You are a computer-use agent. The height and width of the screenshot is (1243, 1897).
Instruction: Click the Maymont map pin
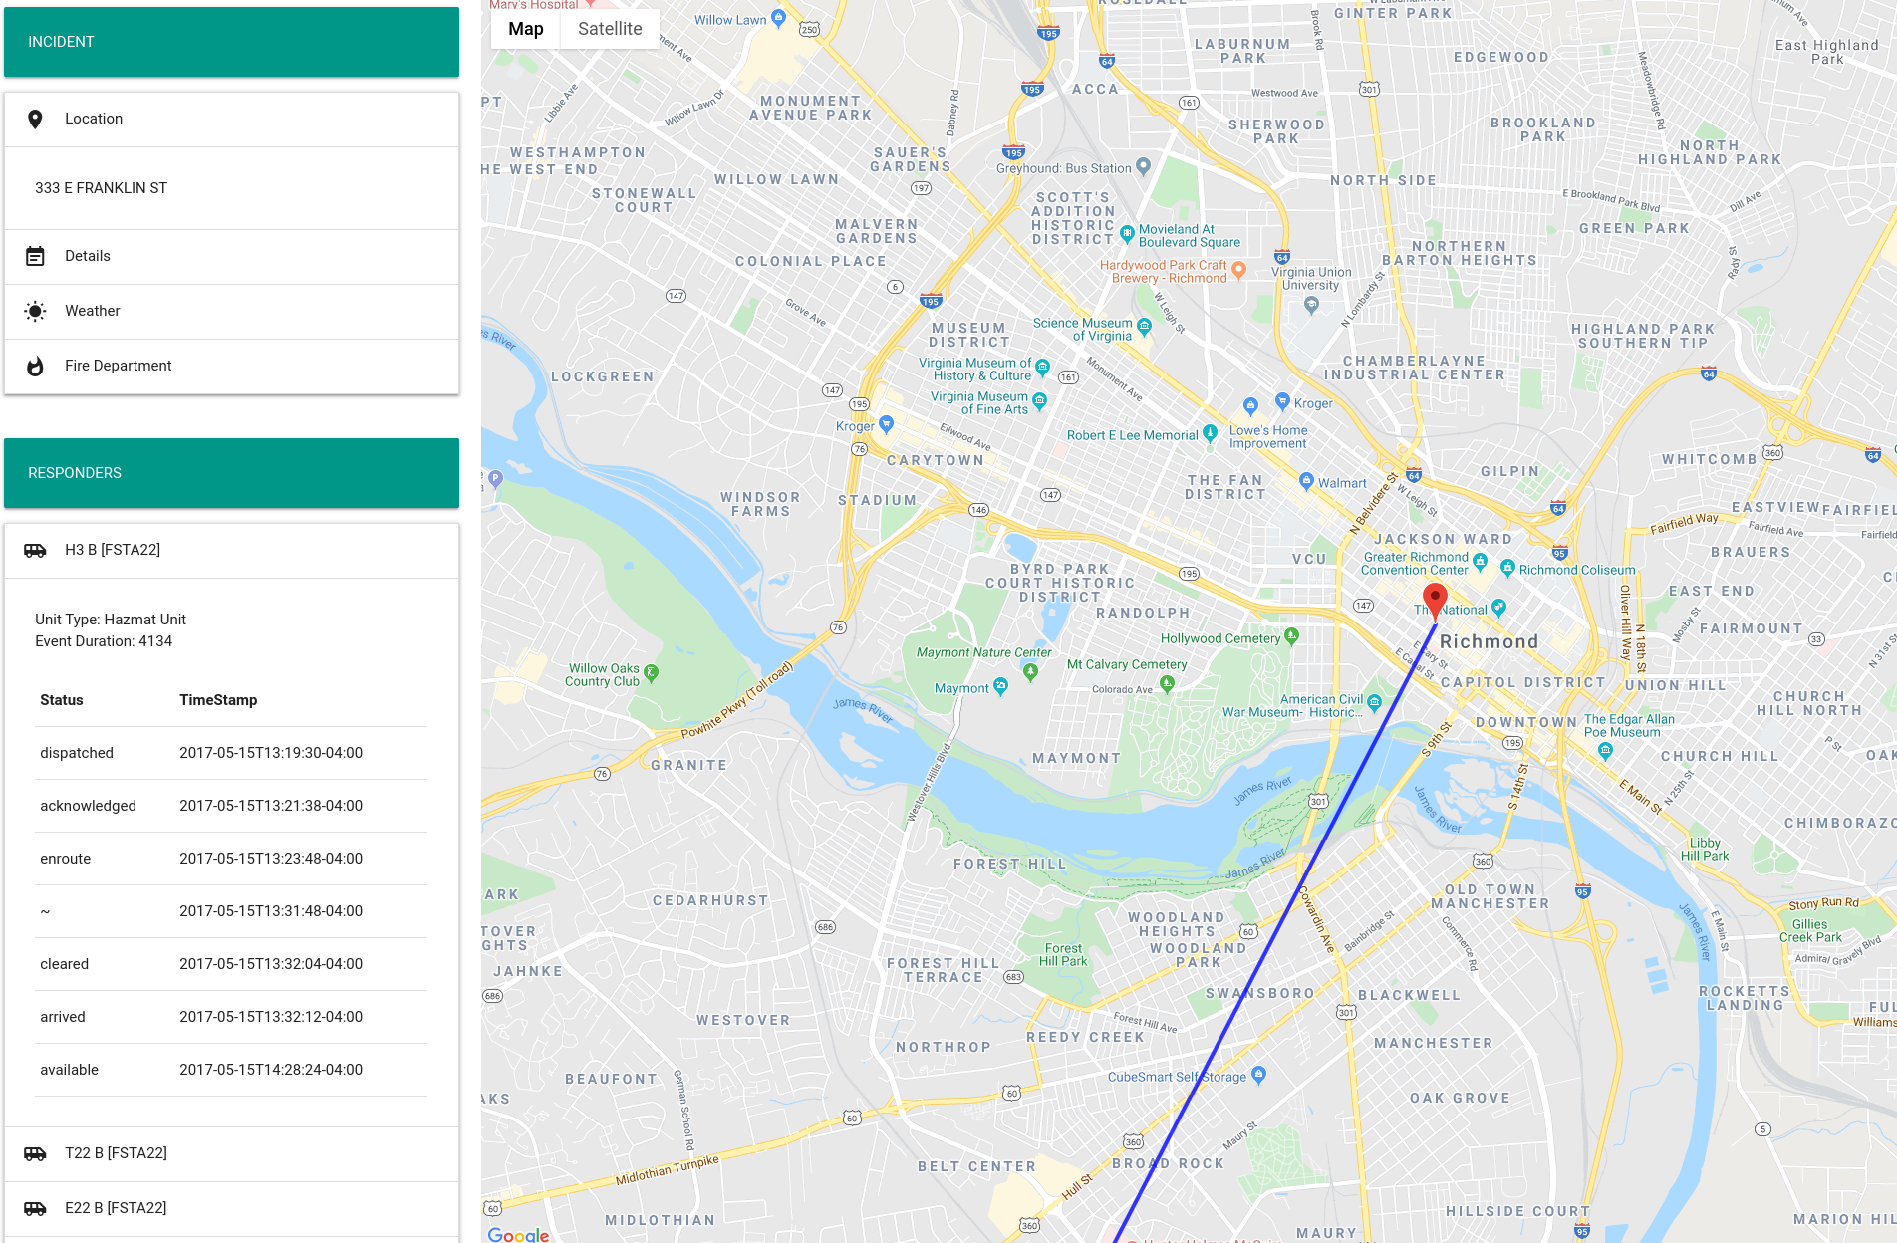tap(1000, 685)
